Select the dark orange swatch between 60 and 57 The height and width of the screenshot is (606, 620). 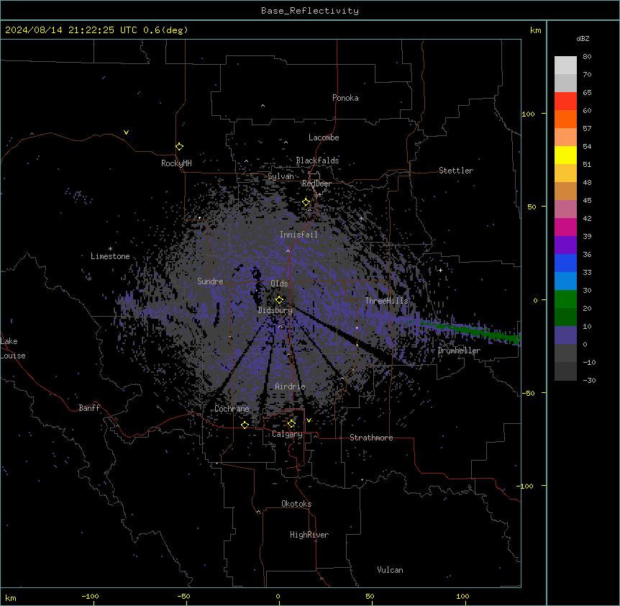click(x=565, y=119)
